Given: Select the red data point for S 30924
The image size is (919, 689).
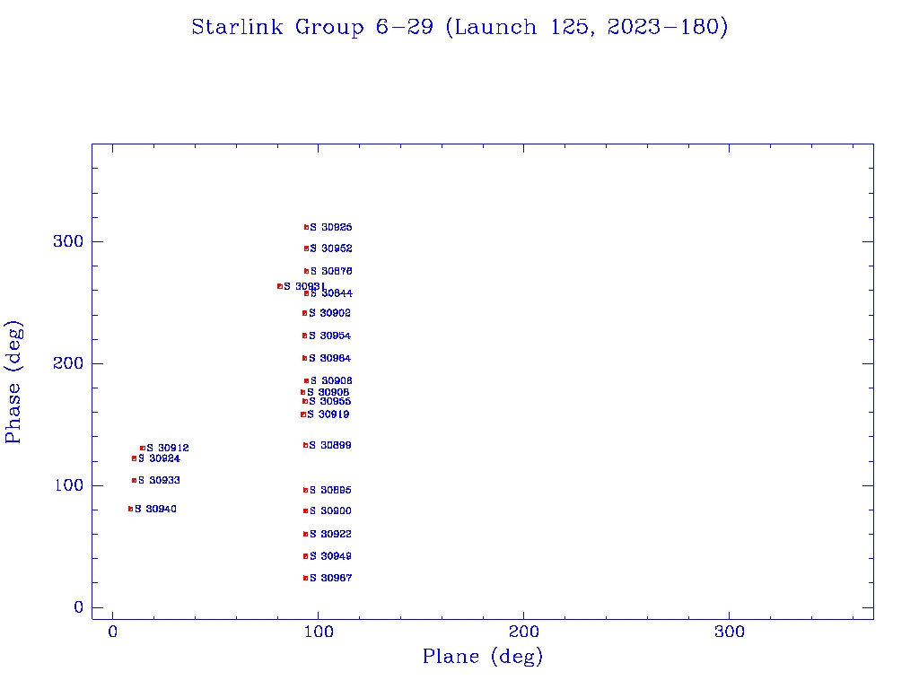Looking at the screenshot, I should coord(135,458).
